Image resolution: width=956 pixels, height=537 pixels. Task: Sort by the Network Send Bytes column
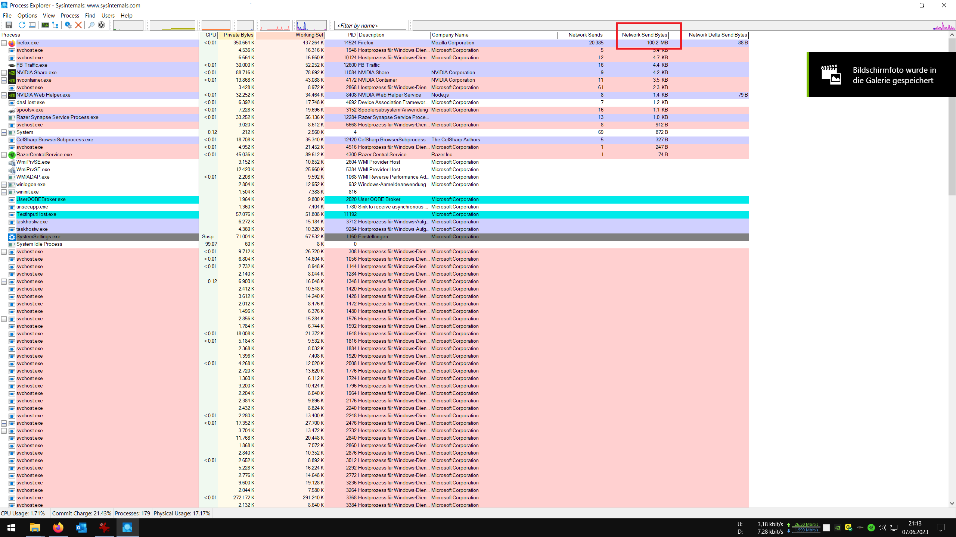pos(644,35)
